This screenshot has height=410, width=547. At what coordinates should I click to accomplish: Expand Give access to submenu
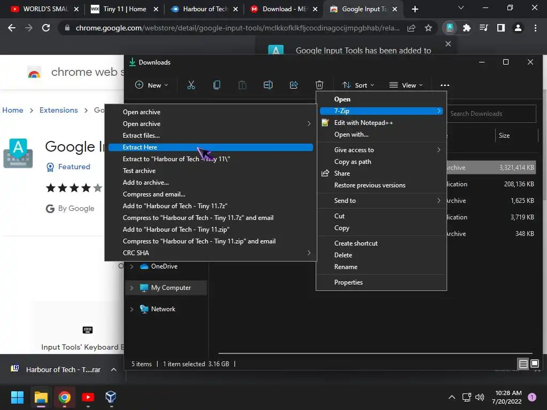pos(381,150)
